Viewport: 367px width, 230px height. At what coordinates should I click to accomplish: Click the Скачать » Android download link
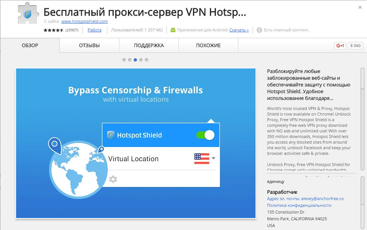[x=239, y=30]
